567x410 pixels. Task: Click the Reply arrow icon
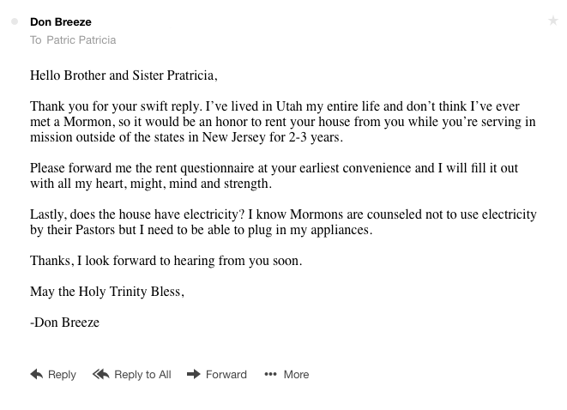click(37, 374)
